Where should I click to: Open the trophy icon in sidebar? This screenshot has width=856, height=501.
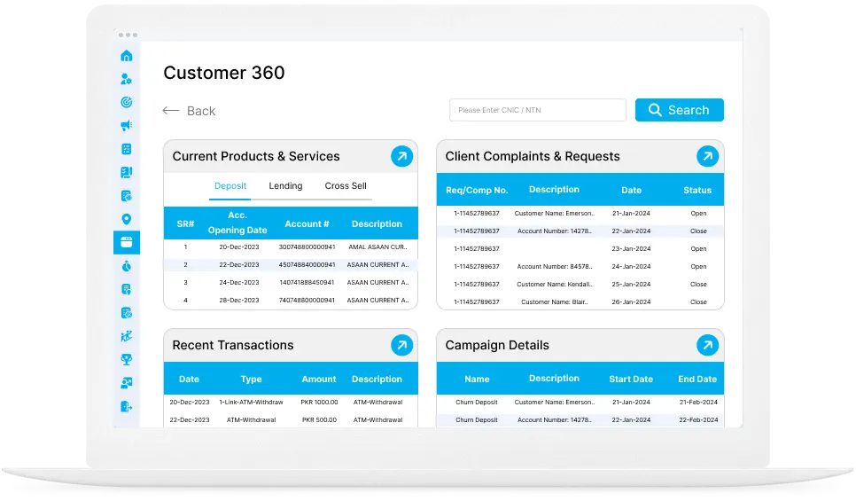pyautogui.click(x=126, y=359)
